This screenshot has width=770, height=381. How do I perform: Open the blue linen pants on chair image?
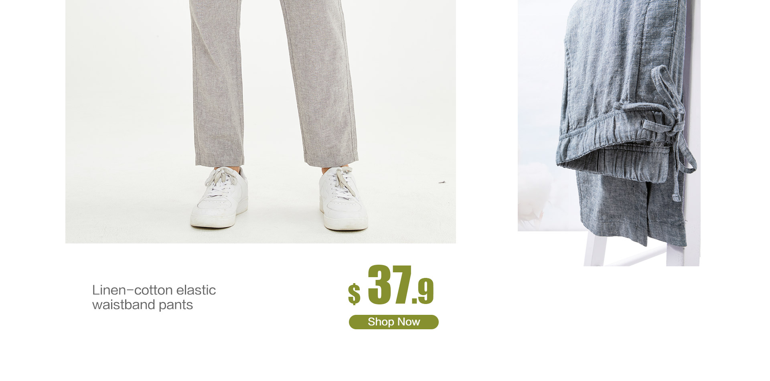[x=609, y=133]
